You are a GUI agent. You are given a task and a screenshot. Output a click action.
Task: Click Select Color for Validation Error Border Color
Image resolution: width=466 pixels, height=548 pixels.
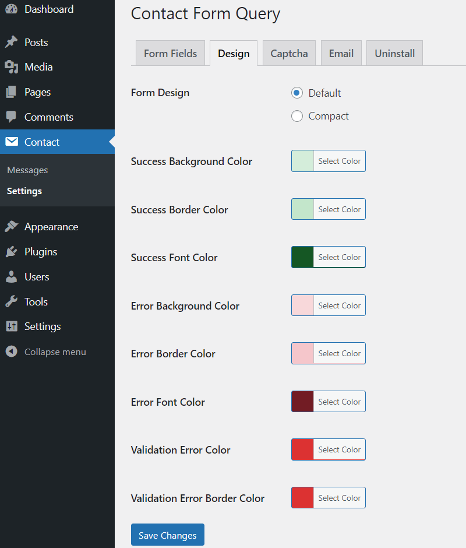(x=340, y=498)
